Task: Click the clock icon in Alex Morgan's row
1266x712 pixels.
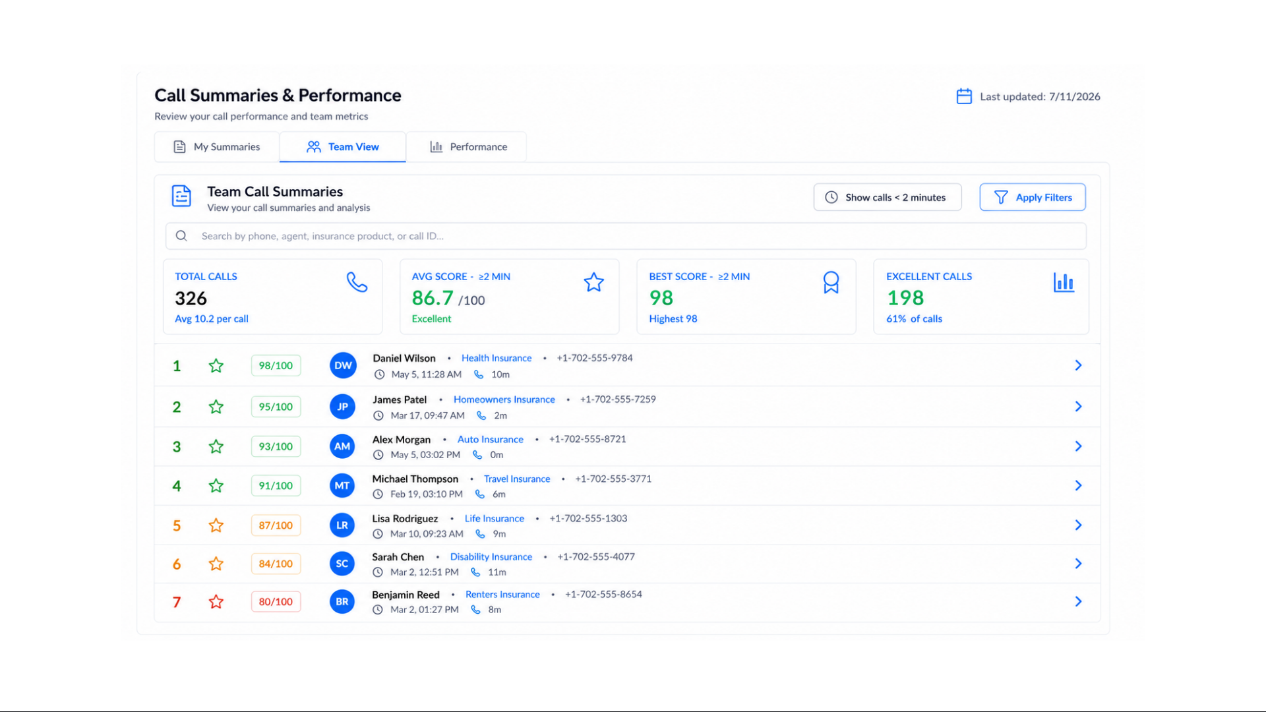Action: 378,455
